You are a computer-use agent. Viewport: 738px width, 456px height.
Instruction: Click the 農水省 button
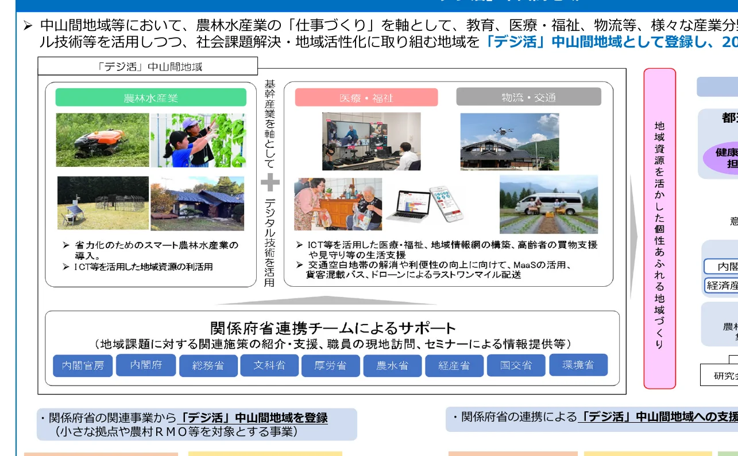392,365
